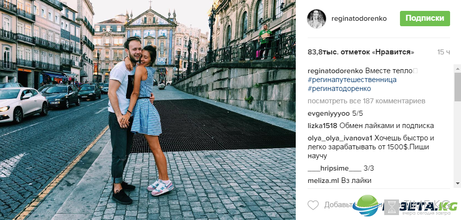Click the scrollbar down arrow
The height and width of the screenshot is (220, 461).
click(458, 183)
